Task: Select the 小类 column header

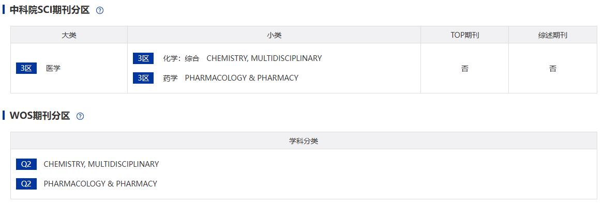Action: point(274,35)
